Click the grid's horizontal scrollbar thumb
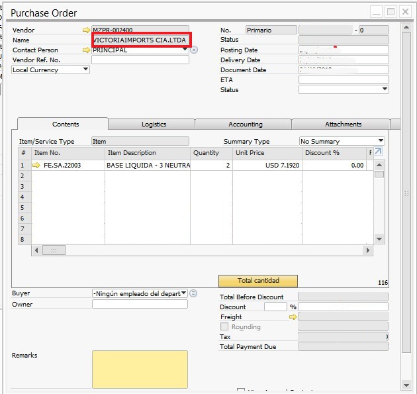 [54, 250]
